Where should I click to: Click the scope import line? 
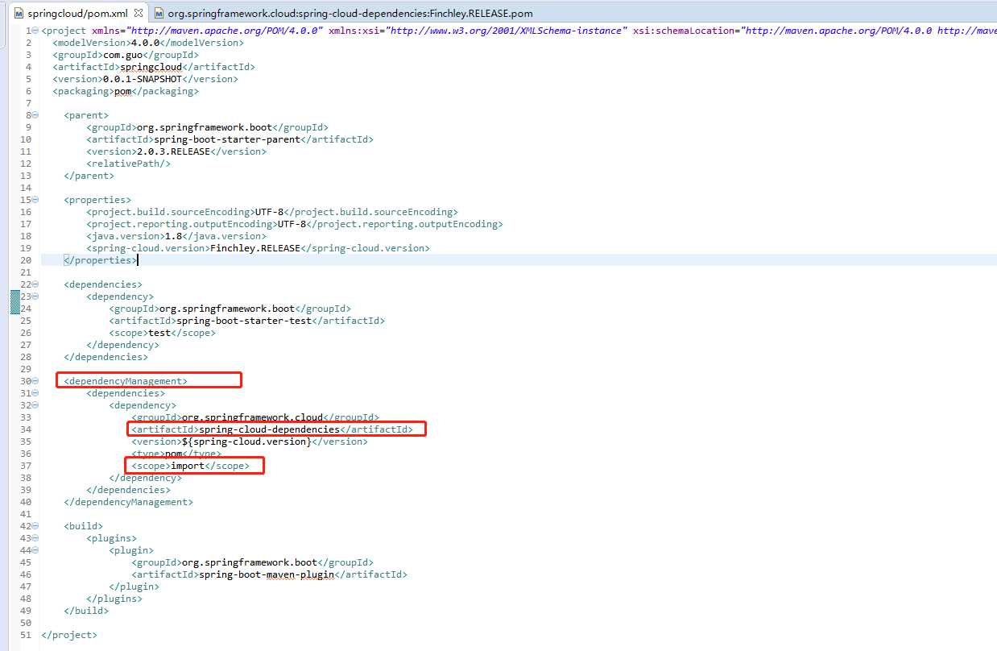click(191, 466)
